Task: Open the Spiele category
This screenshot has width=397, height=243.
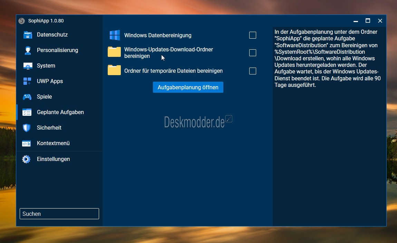Action: click(x=59, y=97)
